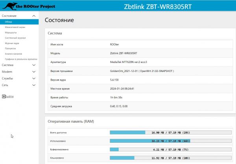The image size is (236, 164).
Task: Click the Буферизировано label
Action: 59,149
